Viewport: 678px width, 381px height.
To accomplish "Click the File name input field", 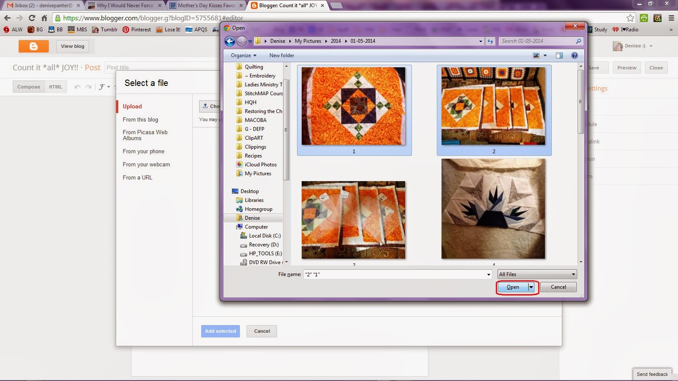I will click(x=397, y=274).
